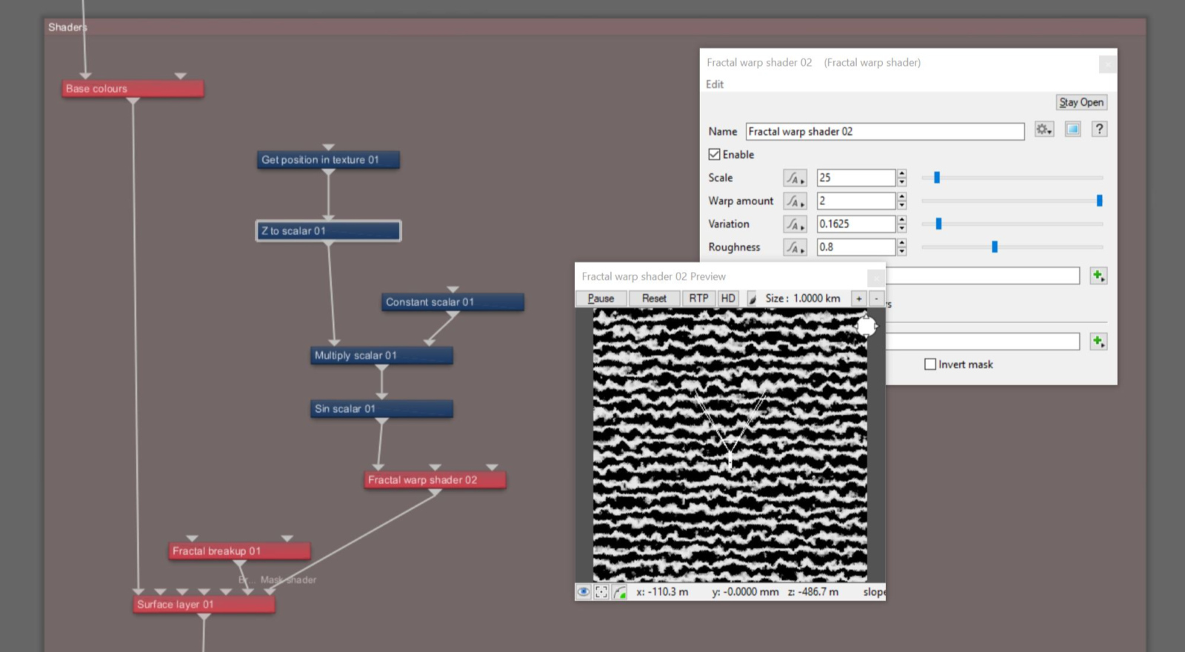Click the Roughness slider handle
Image resolution: width=1185 pixels, height=652 pixels.
[995, 247]
